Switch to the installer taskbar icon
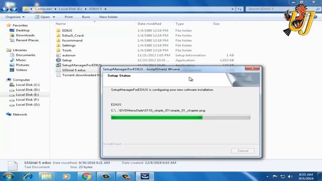 [x=145, y=176]
